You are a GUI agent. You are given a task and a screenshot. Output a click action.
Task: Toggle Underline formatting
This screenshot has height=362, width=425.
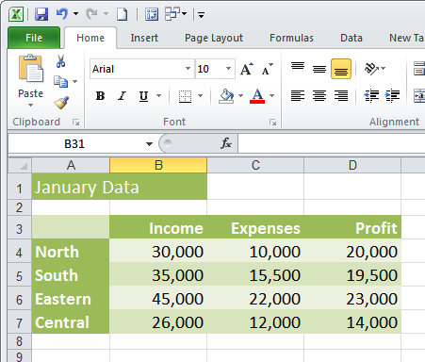pos(143,96)
